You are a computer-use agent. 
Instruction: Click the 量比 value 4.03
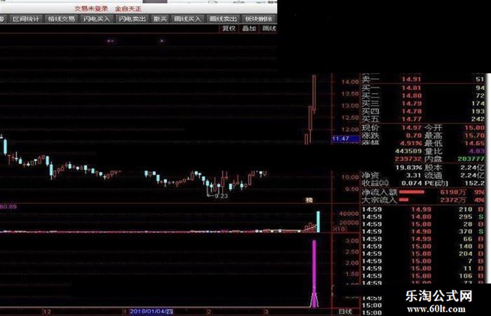pos(477,151)
